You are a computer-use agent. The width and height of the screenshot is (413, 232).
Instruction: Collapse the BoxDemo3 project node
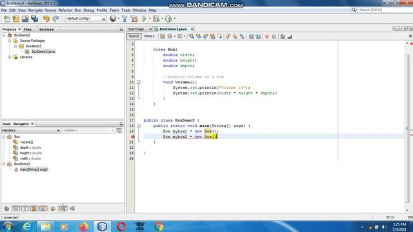coord(4,35)
